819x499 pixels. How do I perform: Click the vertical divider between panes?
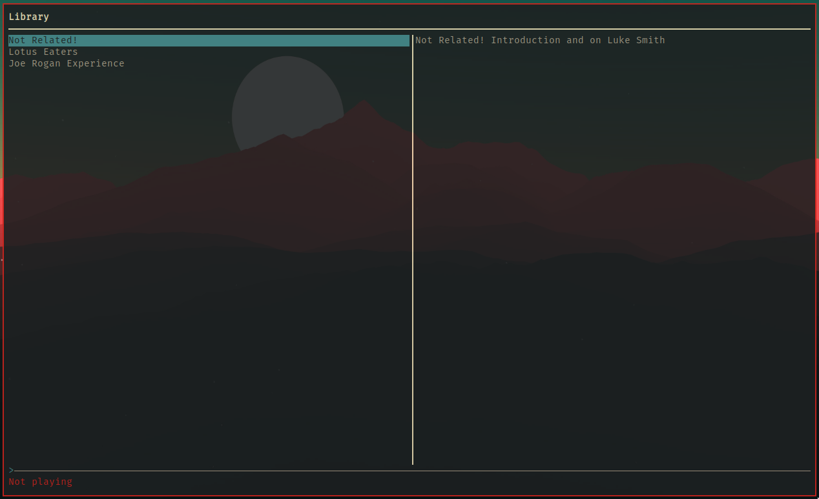[413, 258]
